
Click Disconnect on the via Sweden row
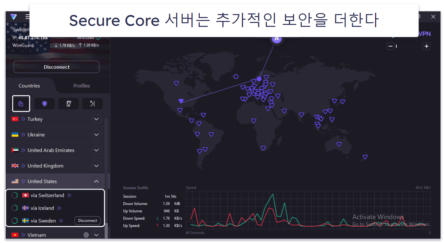87,221
